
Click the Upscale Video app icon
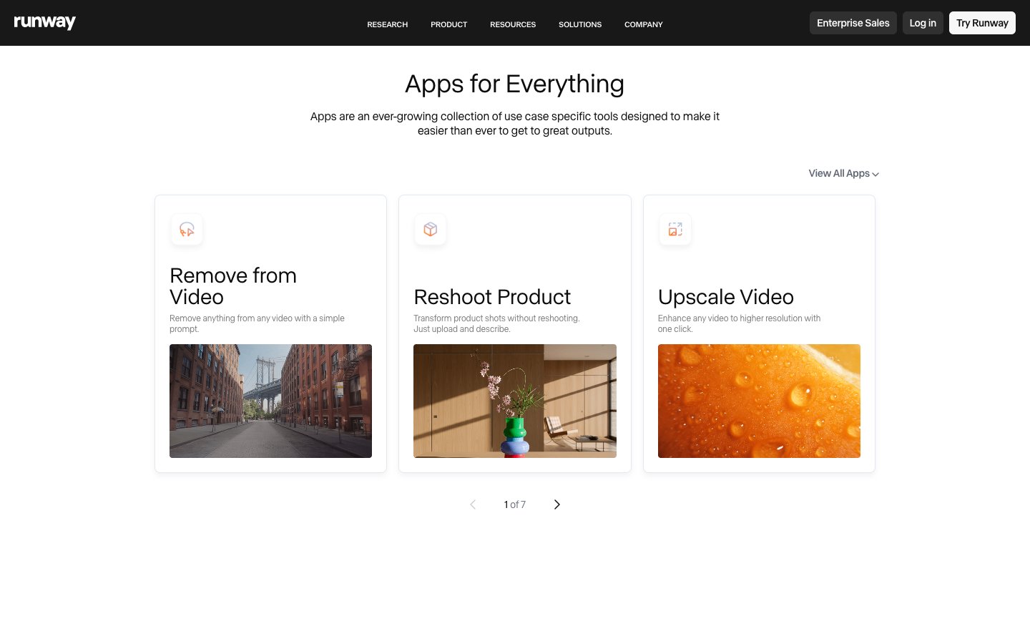coord(675,229)
